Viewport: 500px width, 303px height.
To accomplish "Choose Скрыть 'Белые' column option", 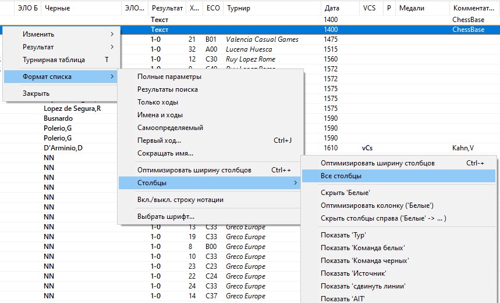I will (x=399, y=193).
